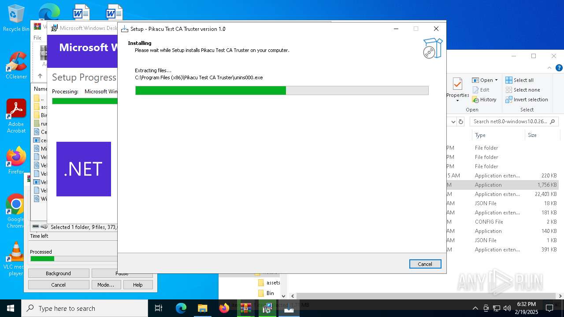Open Mode options in WinRAR dialog
Image resolution: width=564 pixels, height=317 pixels.
click(106, 285)
